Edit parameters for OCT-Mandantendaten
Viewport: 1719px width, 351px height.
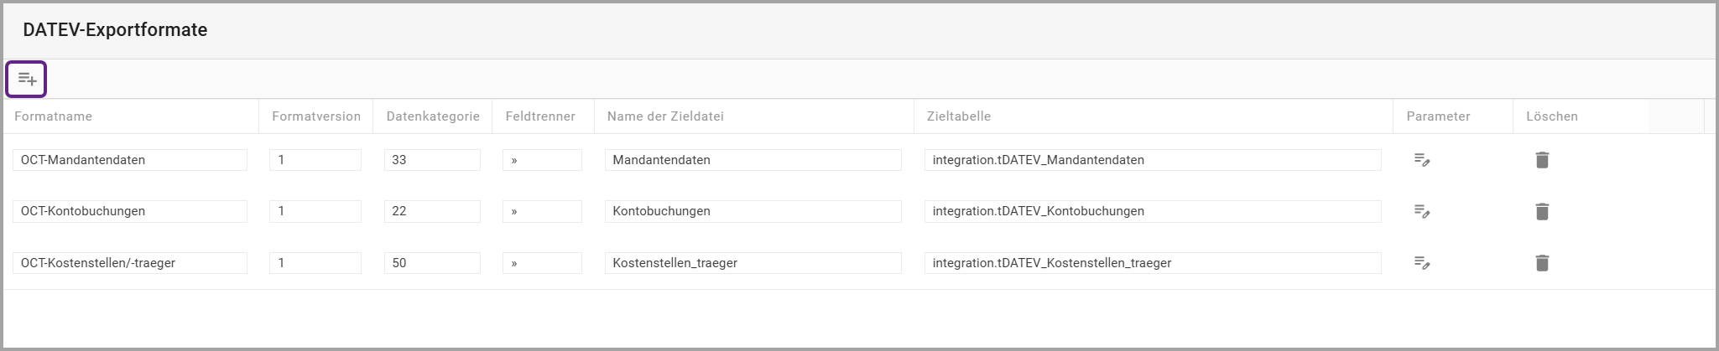click(1422, 160)
